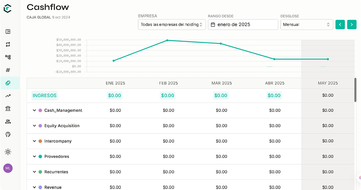Go to previous period with left arrow button
The width and height of the screenshot is (361, 190).
[x=340, y=25]
